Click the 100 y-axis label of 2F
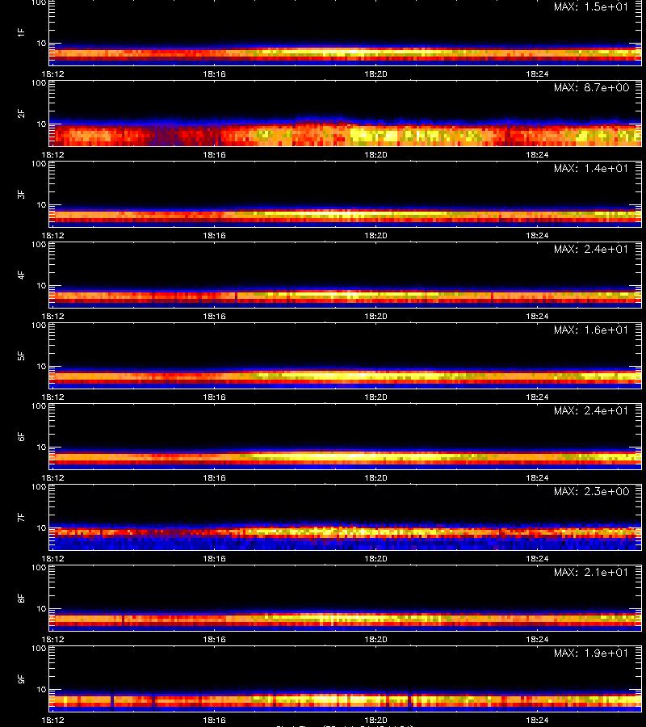The width and height of the screenshot is (646, 727). coord(39,83)
